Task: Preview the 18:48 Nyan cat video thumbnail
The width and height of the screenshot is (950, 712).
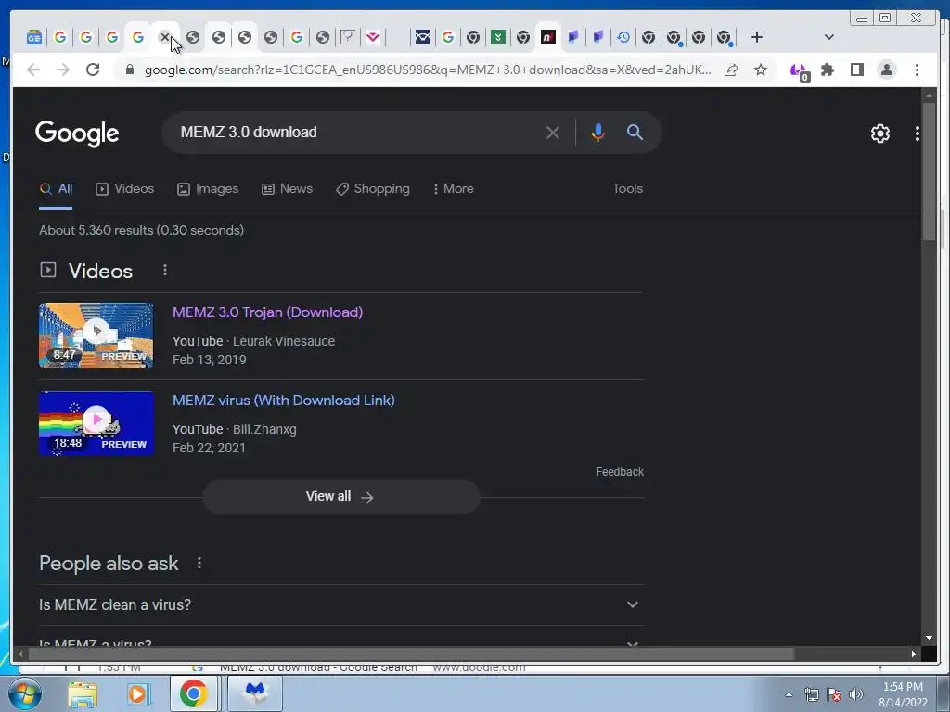Action: tap(96, 423)
